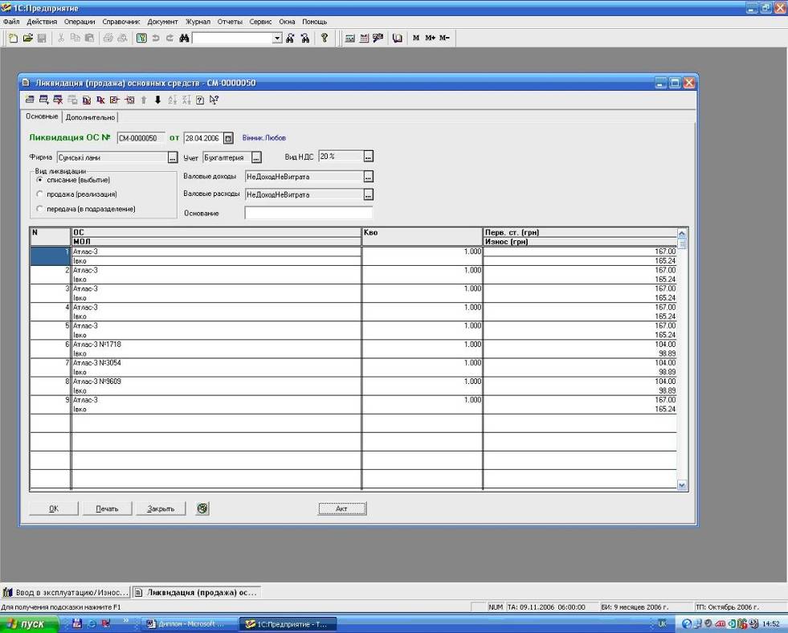Open the Фирма selection ellipsis button
This screenshot has height=633, width=788.
point(172,157)
